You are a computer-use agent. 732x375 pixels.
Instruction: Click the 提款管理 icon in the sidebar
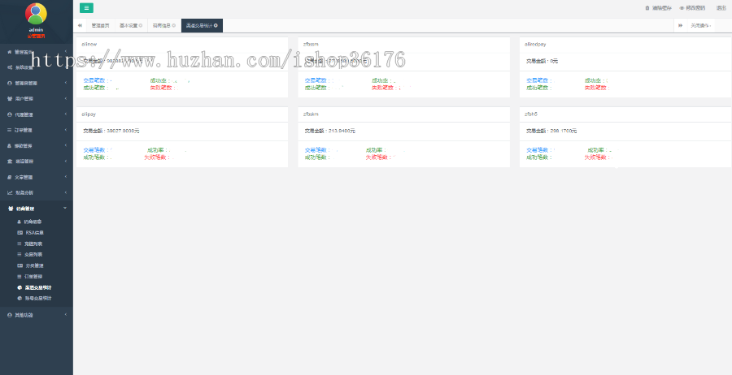click(9, 146)
